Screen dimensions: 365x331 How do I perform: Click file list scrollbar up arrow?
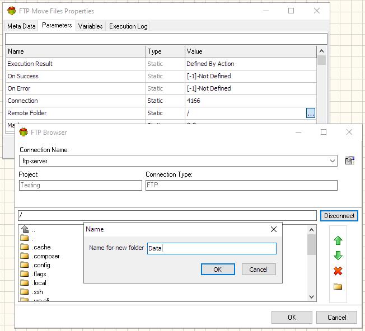click(311, 230)
